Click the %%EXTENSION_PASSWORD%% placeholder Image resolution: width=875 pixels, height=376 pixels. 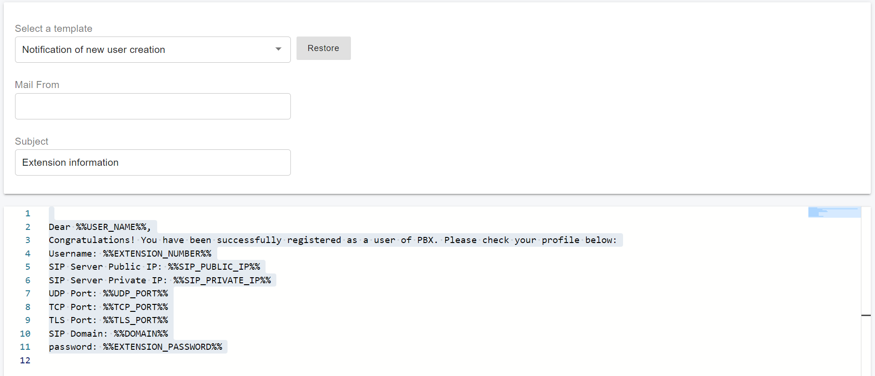coord(162,347)
